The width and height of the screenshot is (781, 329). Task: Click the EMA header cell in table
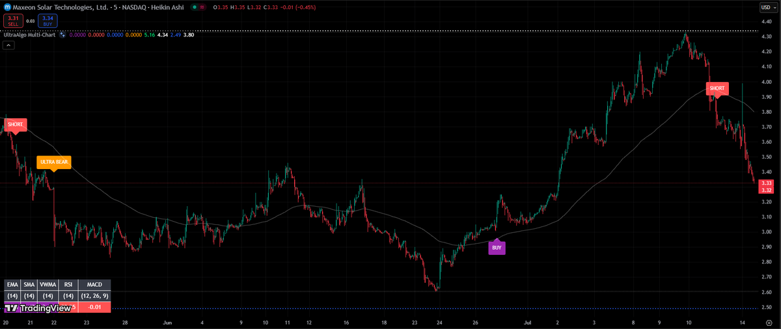coord(12,285)
